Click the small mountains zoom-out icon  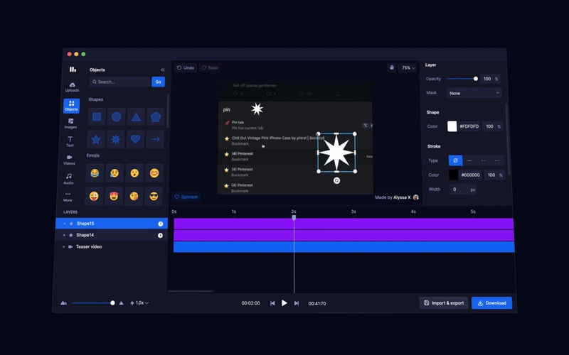(64, 303)
